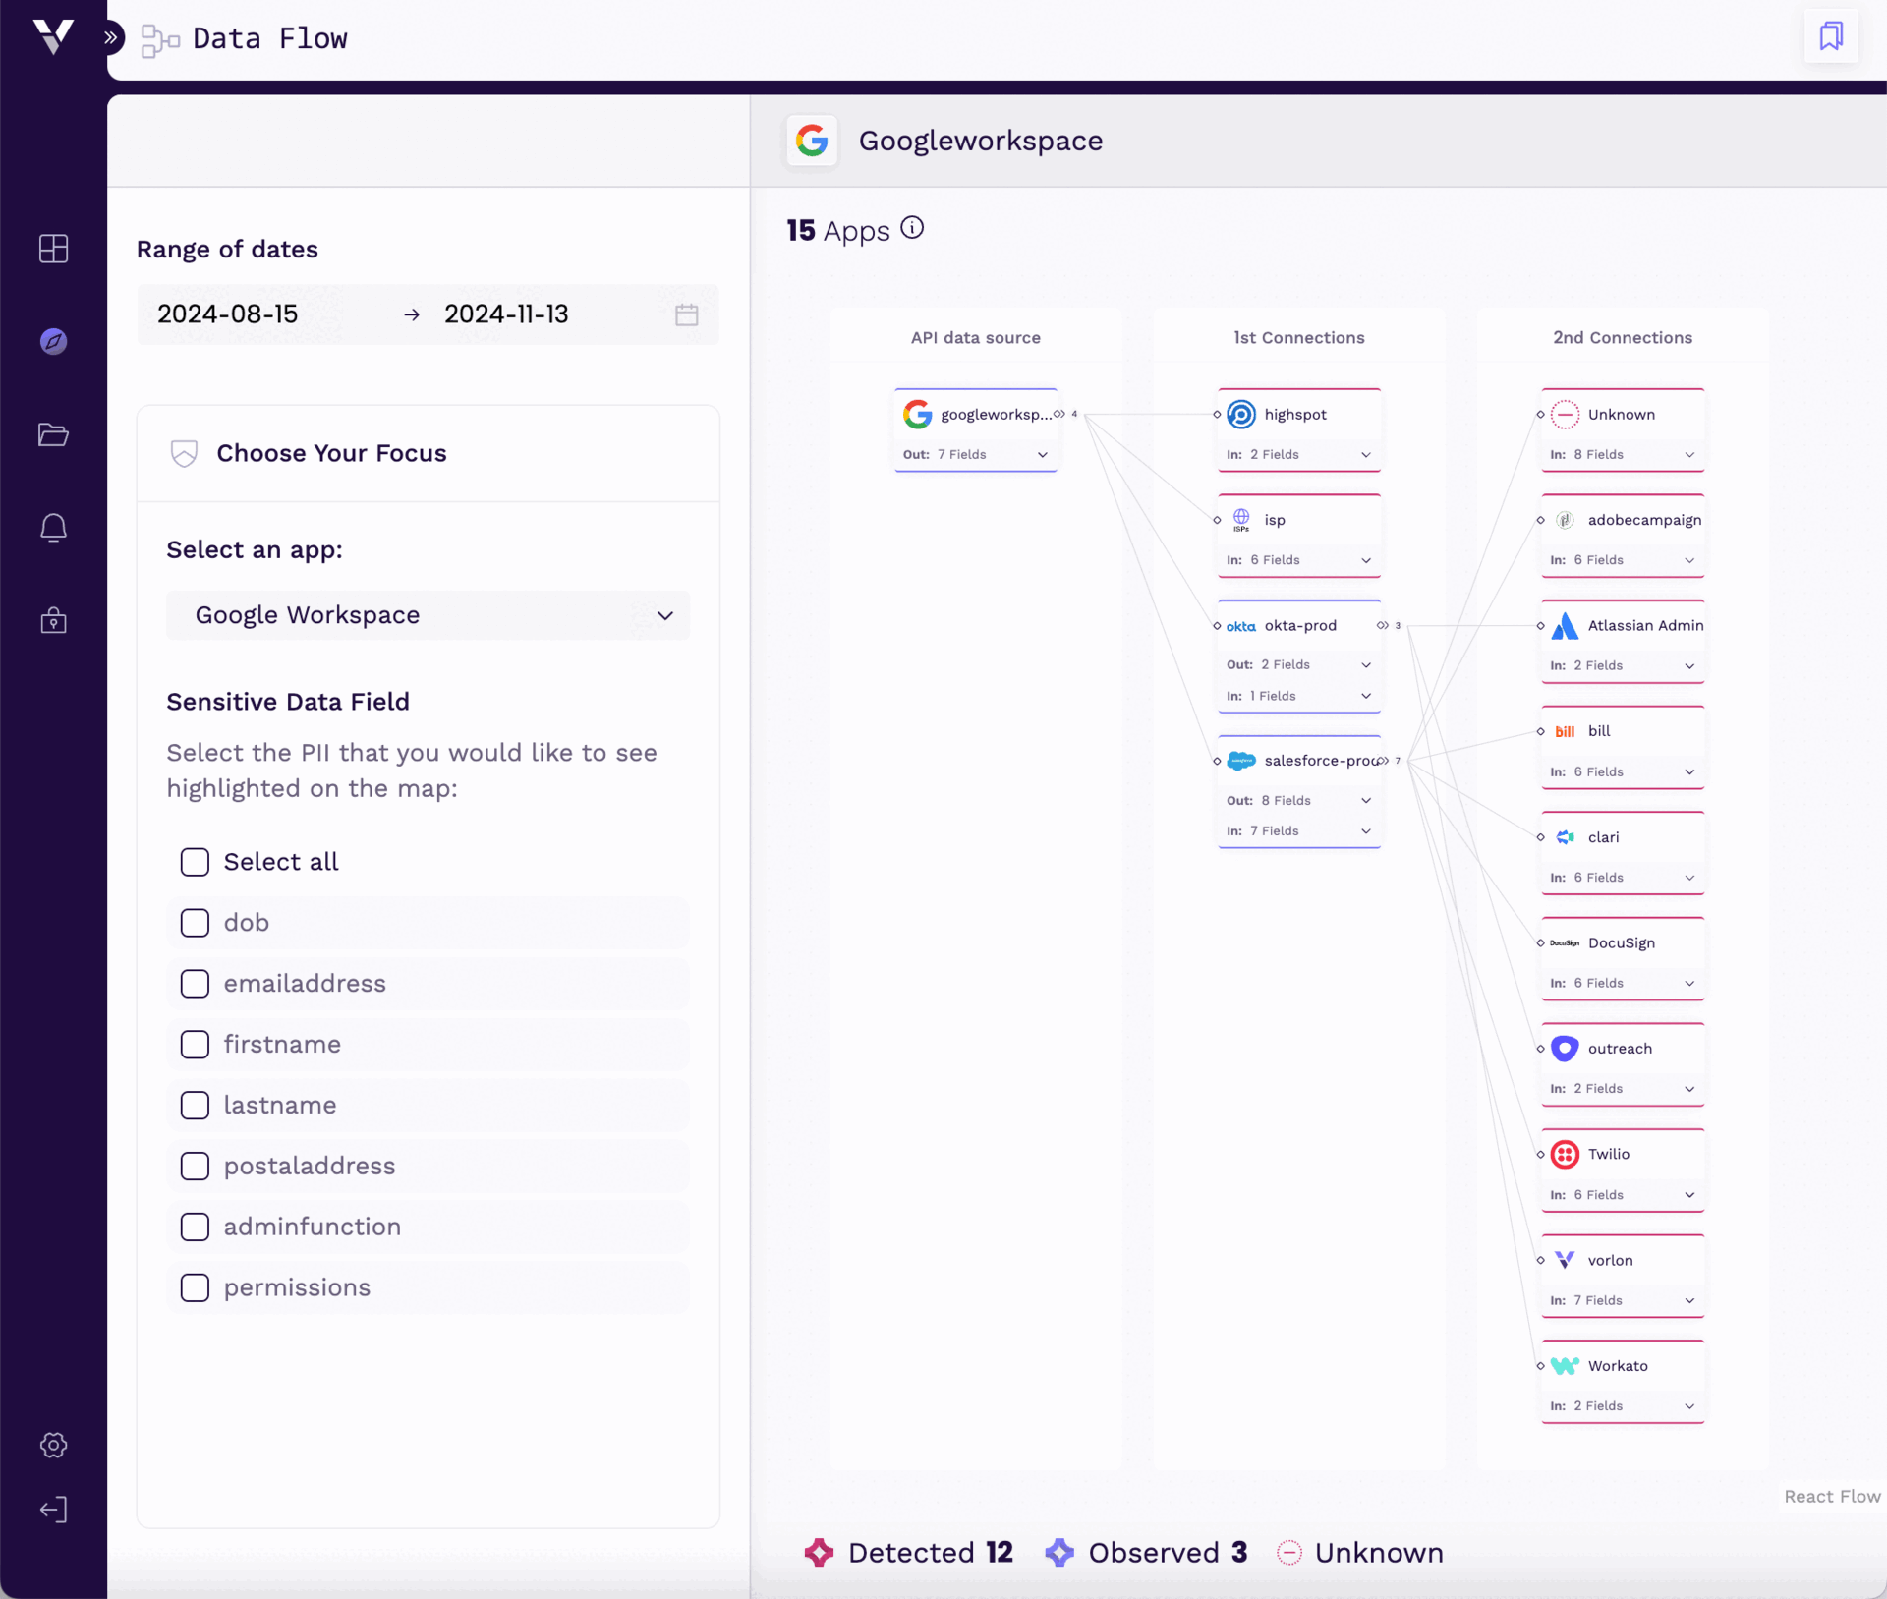Viewport: 1887px width, 1599px height.
Task: Select the highspot node icon
Action: [x=1241, y=414]
